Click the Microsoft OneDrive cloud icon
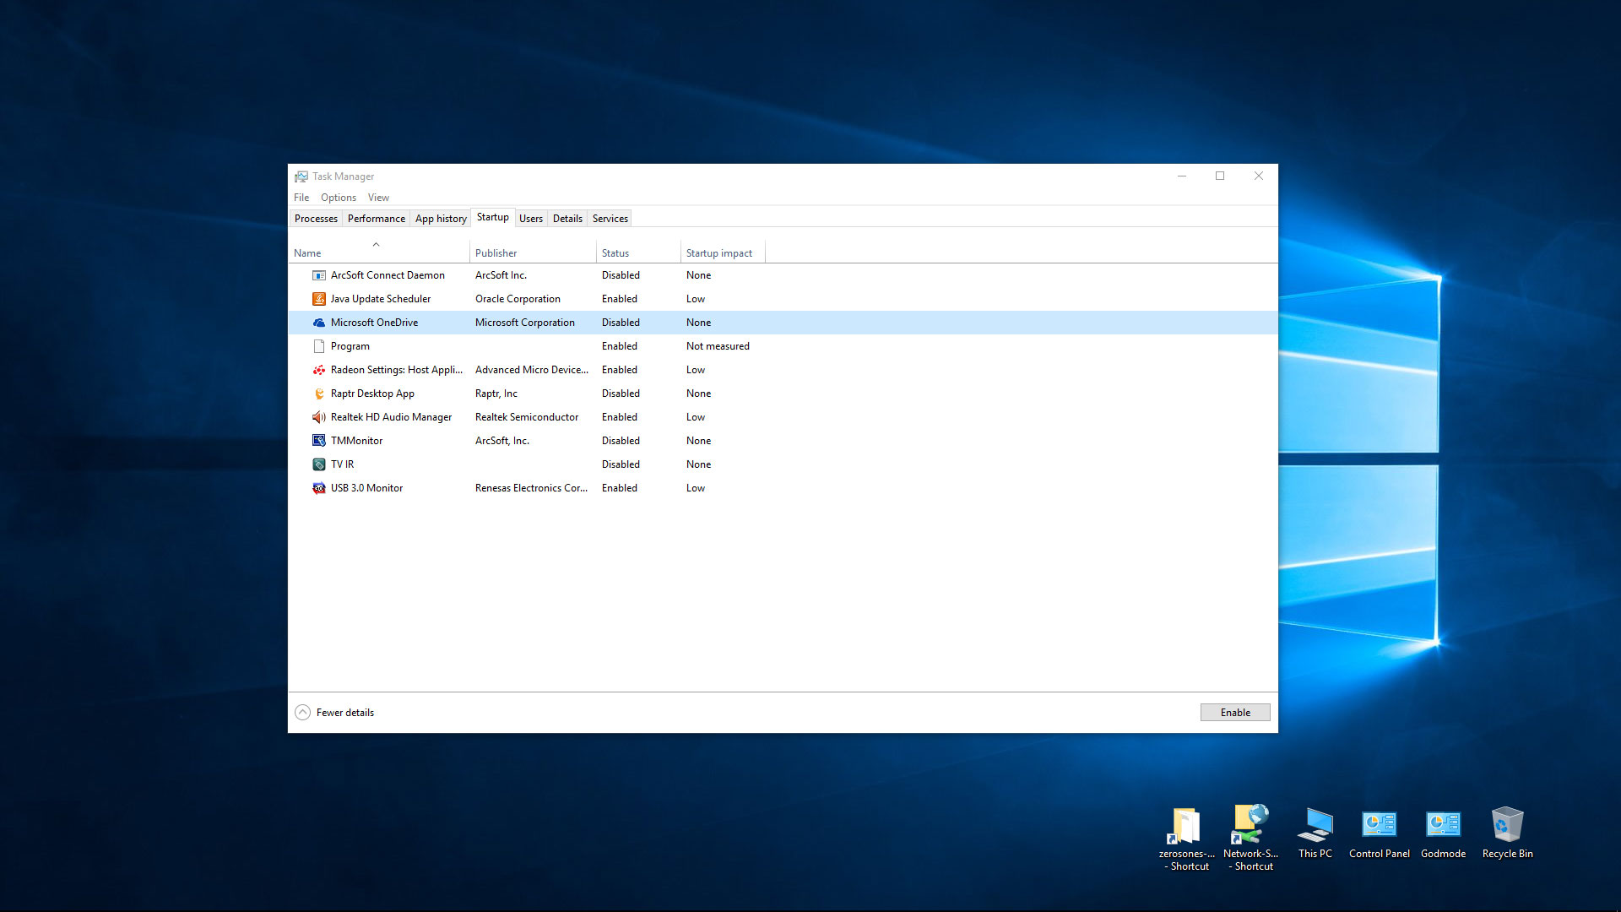 [x=319, y=323]
